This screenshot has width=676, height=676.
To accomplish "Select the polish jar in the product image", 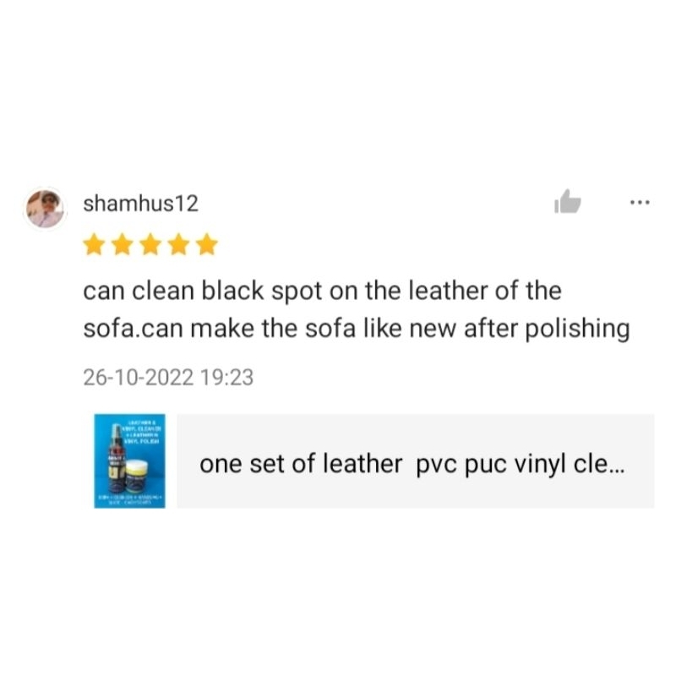I will (137, 476).
